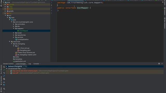The height and width of the screenshot is (93, 166).
Task: Expand the model package
Action: [x=14, y=33]
